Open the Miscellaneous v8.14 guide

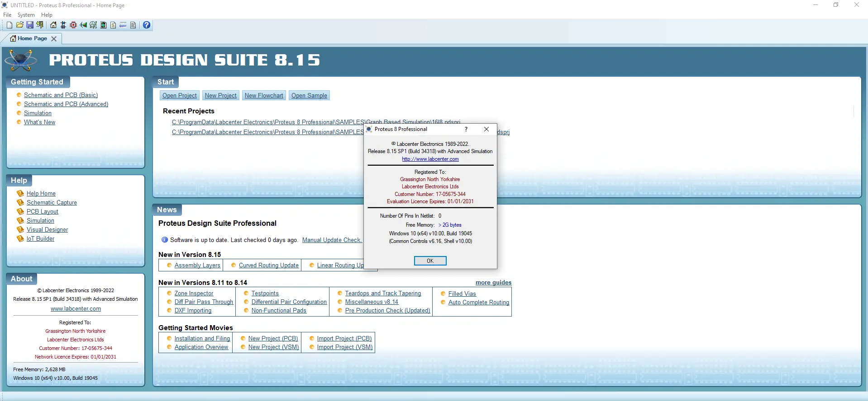372,302
